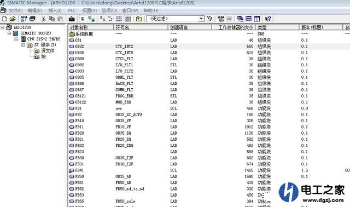Click the Modify Filter funnel icon
Image resolution: width=350 pixels, height=207 pixels.
(x=209, y=19)
